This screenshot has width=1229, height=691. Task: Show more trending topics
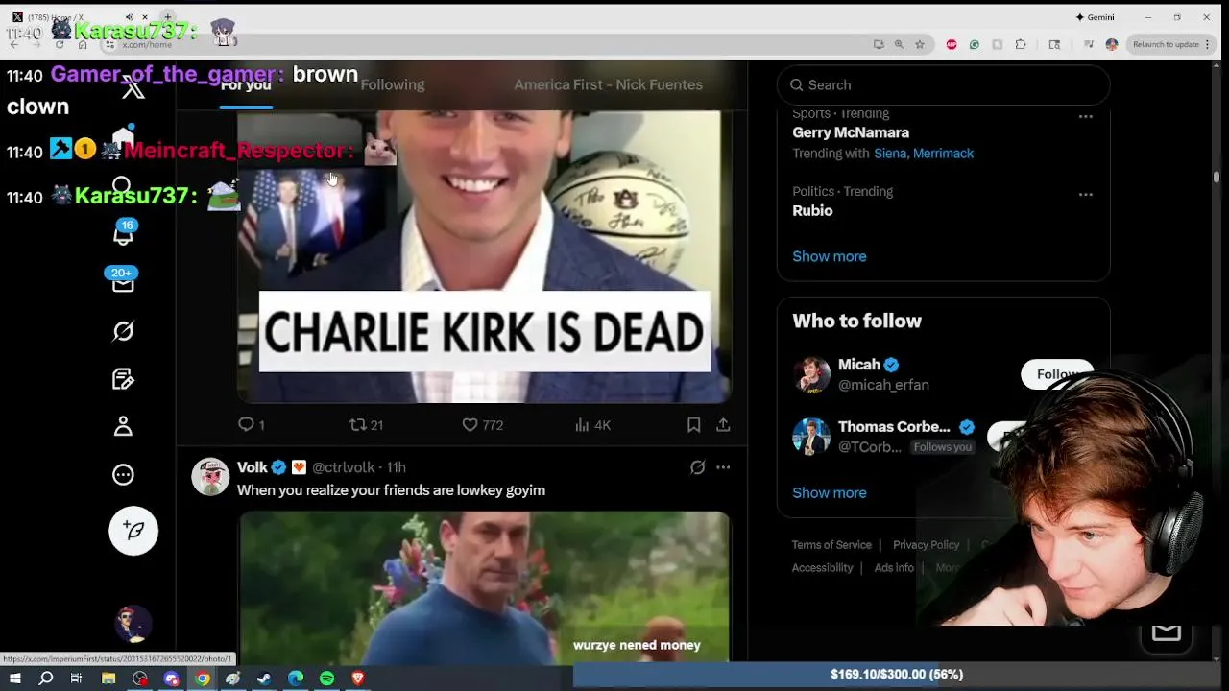pyautogui.click(x=830, y=256)
